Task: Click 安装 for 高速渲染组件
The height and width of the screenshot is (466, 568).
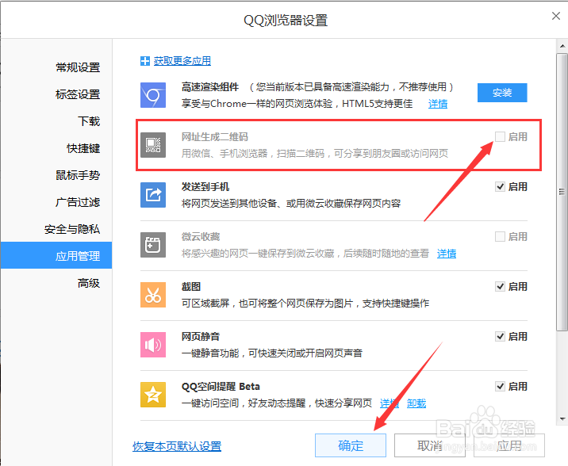Action: pos(502,93)
